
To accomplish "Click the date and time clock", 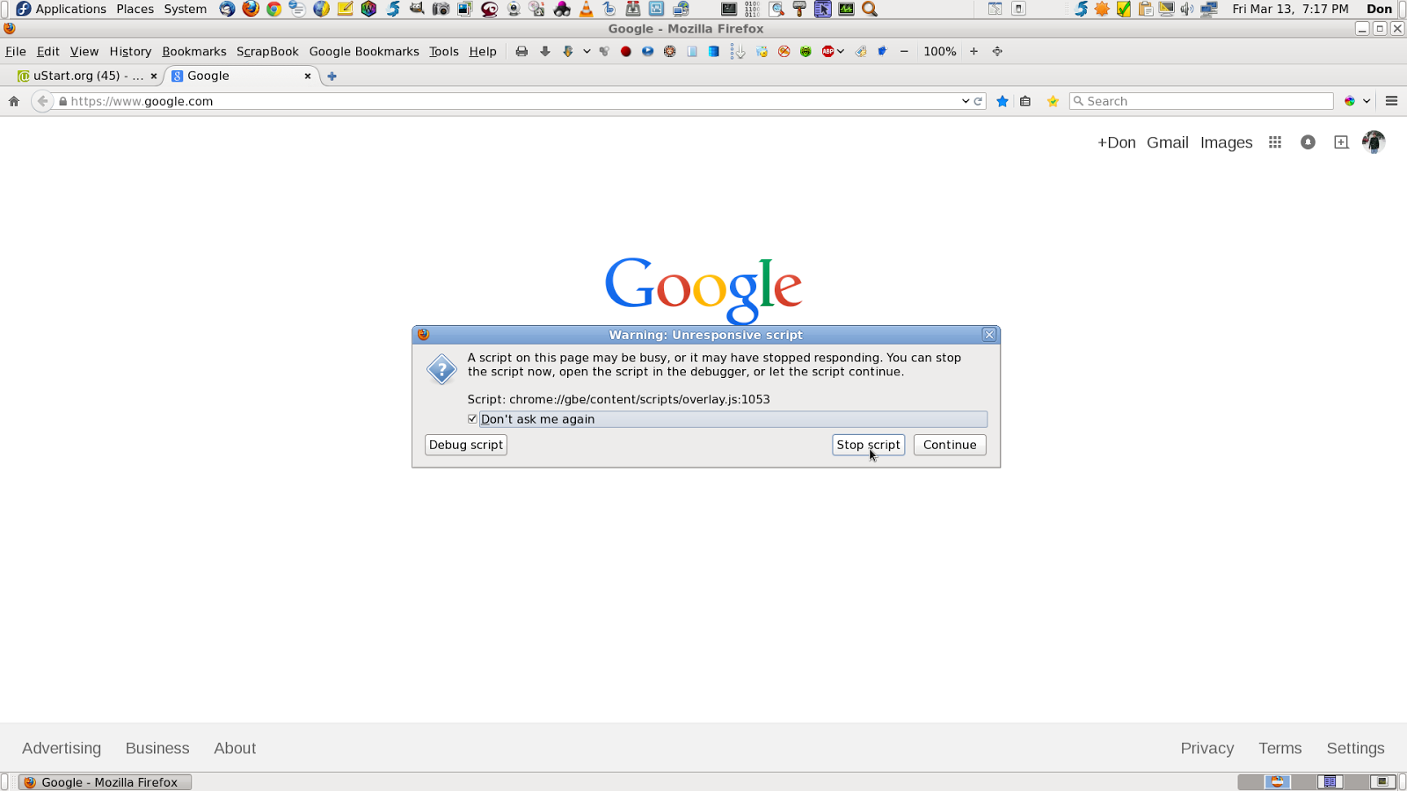I will coord(1290,9).
